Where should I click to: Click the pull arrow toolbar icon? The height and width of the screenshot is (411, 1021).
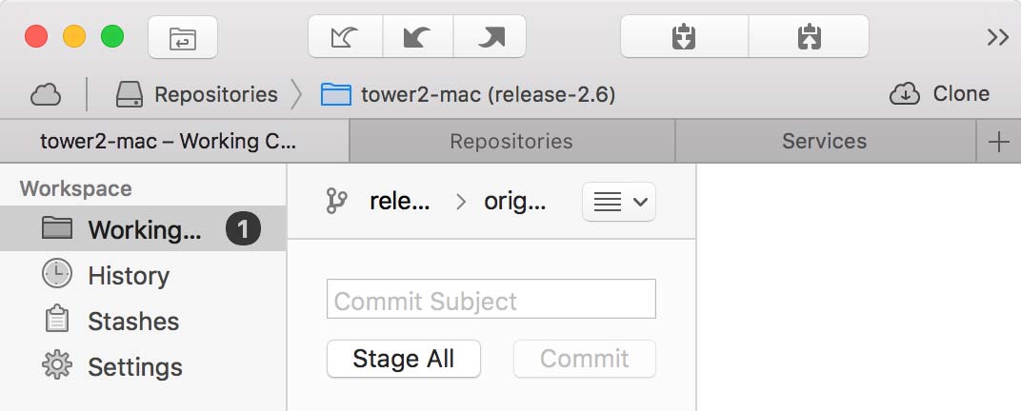coord(417,38)
